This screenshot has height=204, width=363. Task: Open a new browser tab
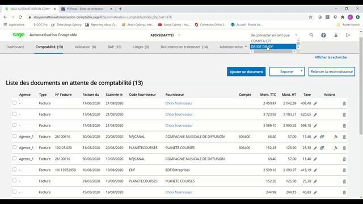pyautogui.click(x=120, y=9)
